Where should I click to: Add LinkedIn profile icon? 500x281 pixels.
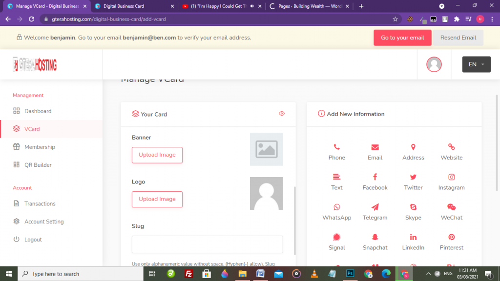413,237
